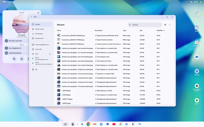Select the file ending een-clock-display.jpeg

coord(77,57)
